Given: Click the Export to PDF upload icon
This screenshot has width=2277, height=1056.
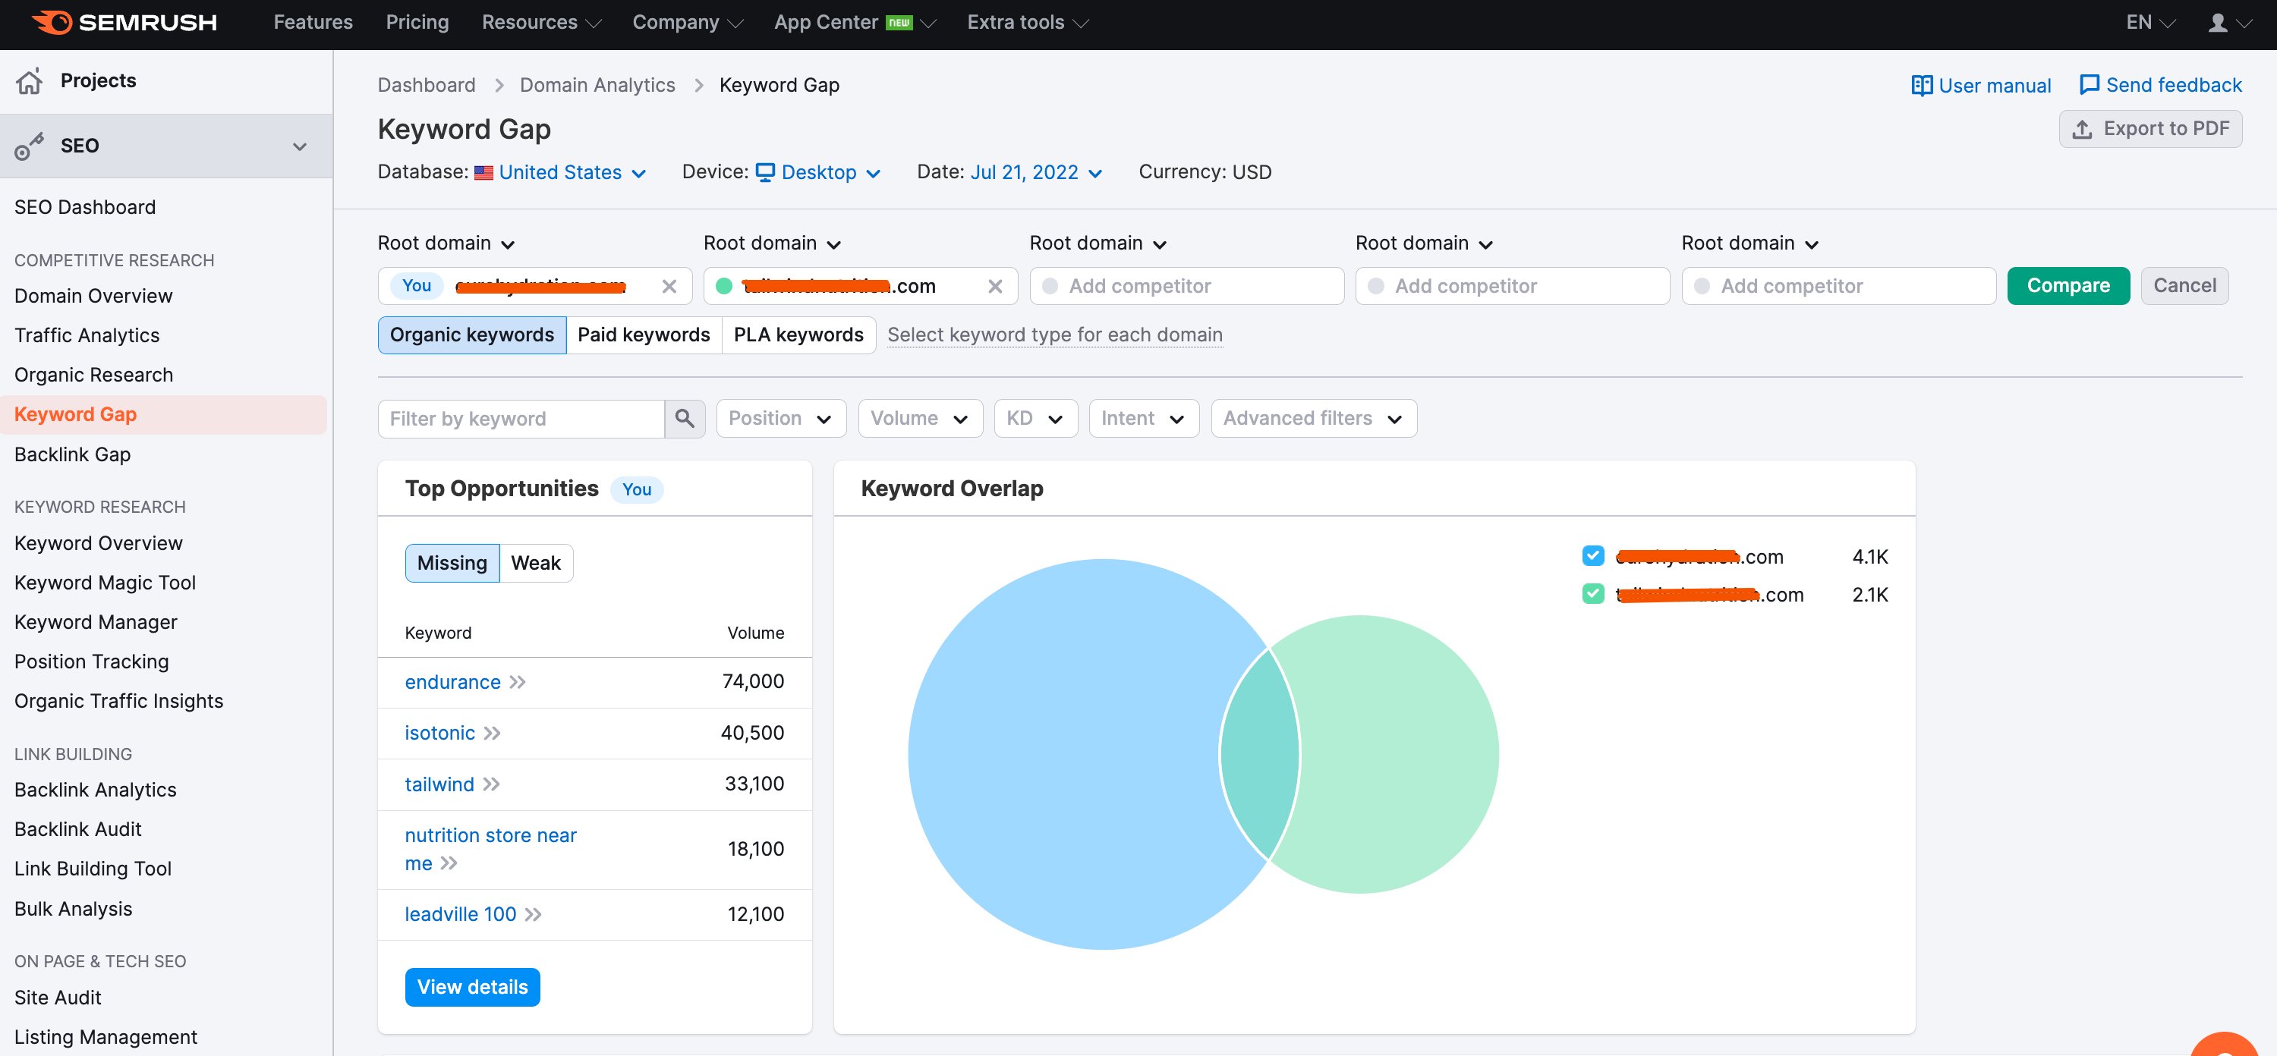Looking at the screenshot, I should tap(2083, 129).
